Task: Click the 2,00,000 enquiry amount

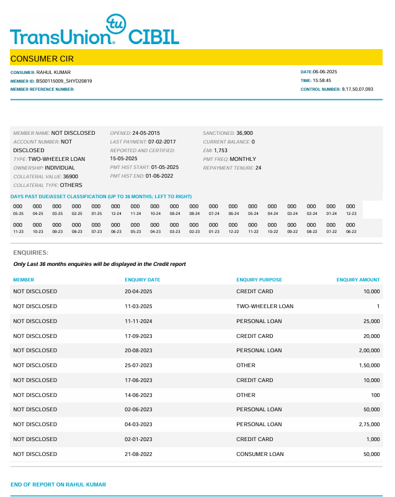Action: click(369, 350)
